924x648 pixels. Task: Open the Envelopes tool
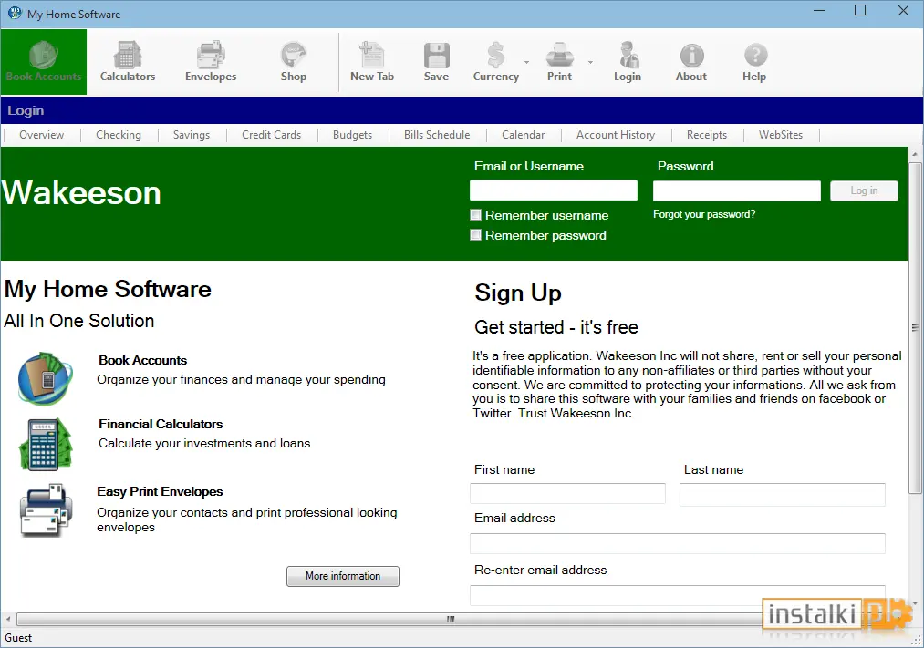coord(211,62)
